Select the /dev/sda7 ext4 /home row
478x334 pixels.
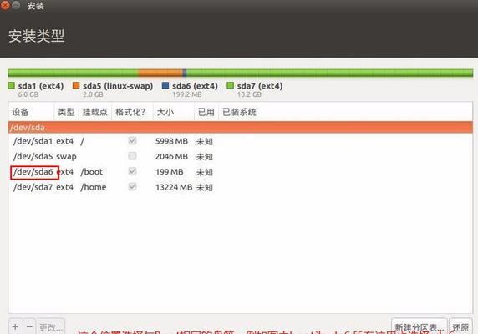(241, 187)
